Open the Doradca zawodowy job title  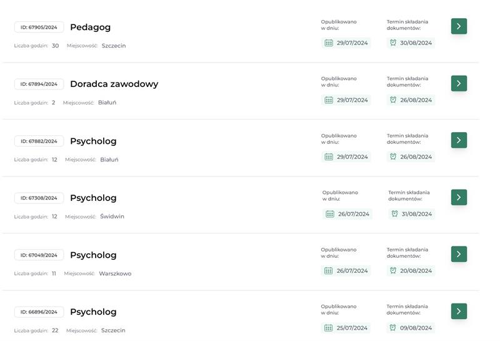pyautogui.click(x=114, y=84)
